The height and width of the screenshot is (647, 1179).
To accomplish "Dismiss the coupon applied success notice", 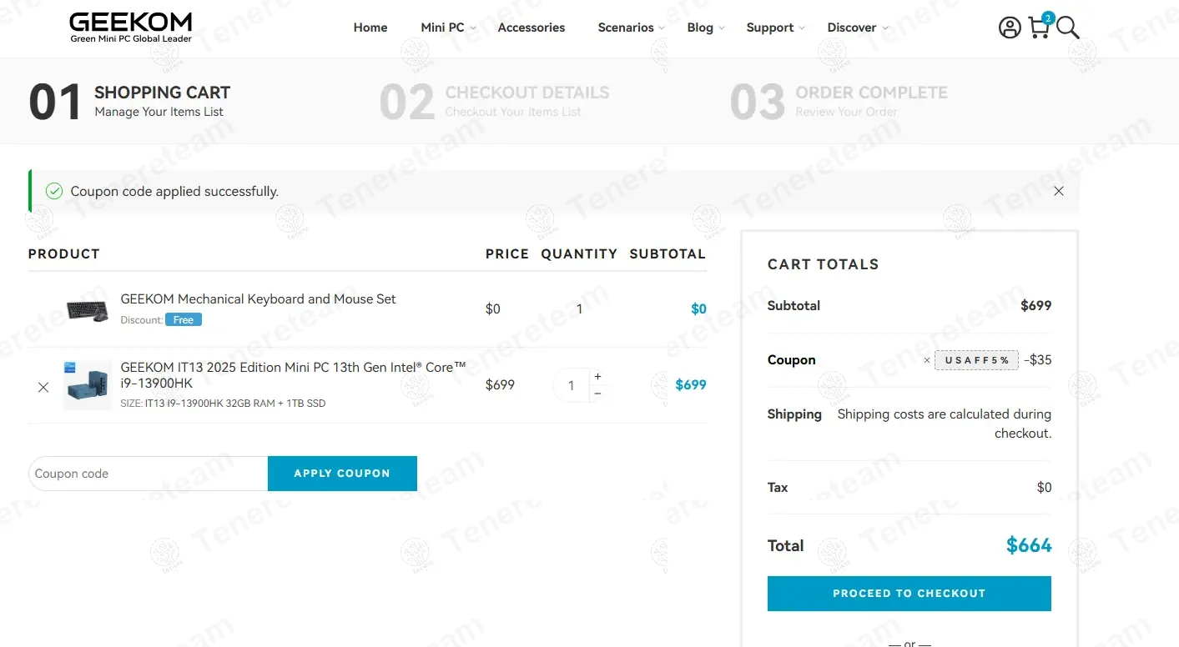I will tap(1058, 191).
